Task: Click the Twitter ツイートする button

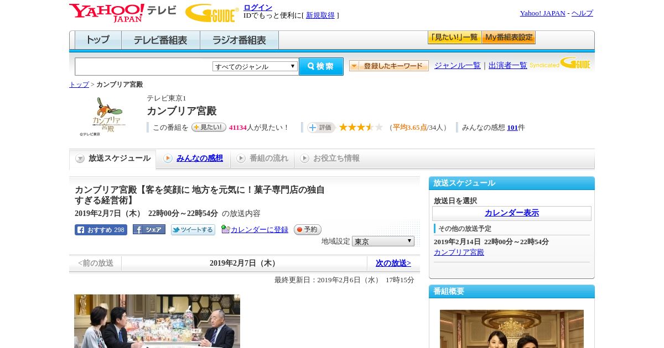Action: [x=193, y=230]
